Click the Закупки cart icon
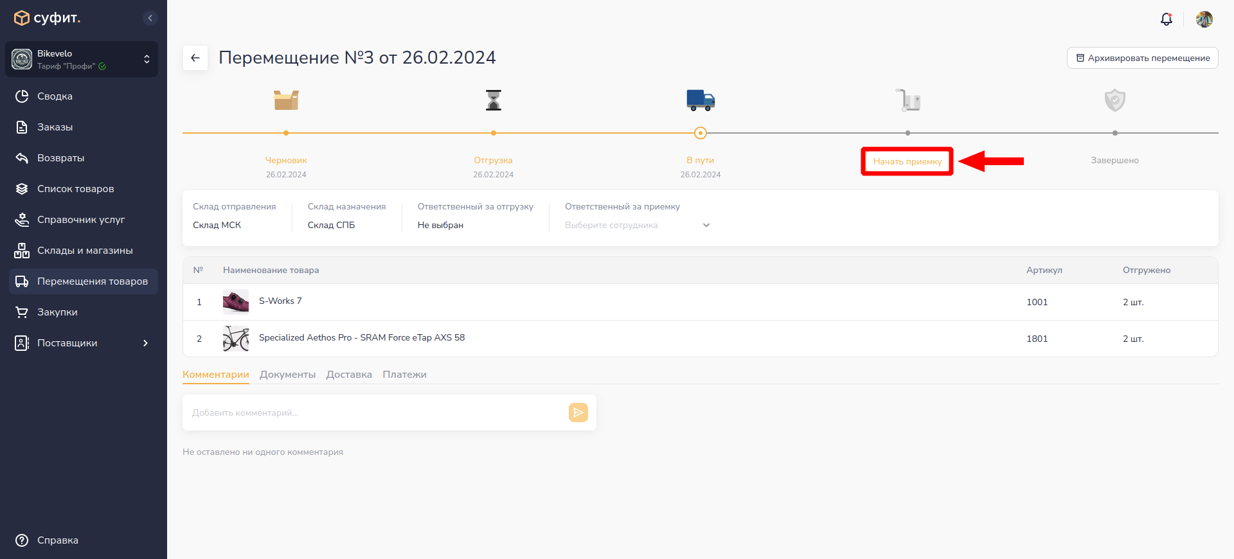The height and width of the screenshot is (559, 1234). tap(22, 312)
